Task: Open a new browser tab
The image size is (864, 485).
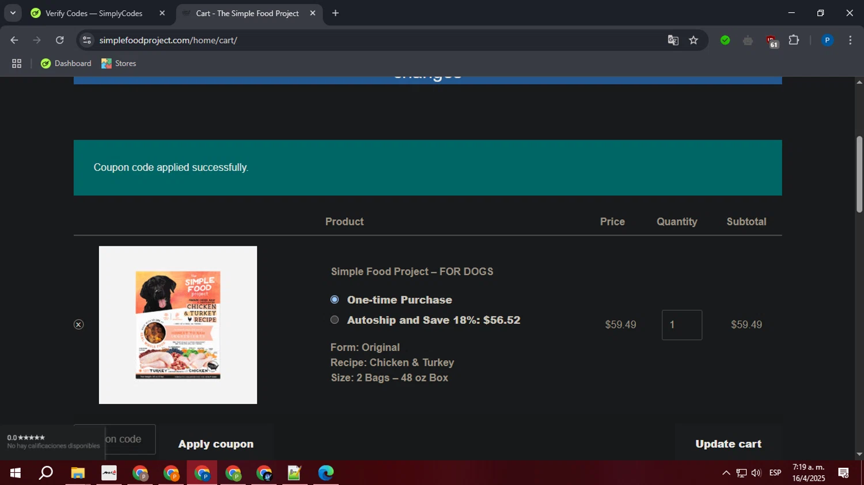Action: (x=336, y=13)
